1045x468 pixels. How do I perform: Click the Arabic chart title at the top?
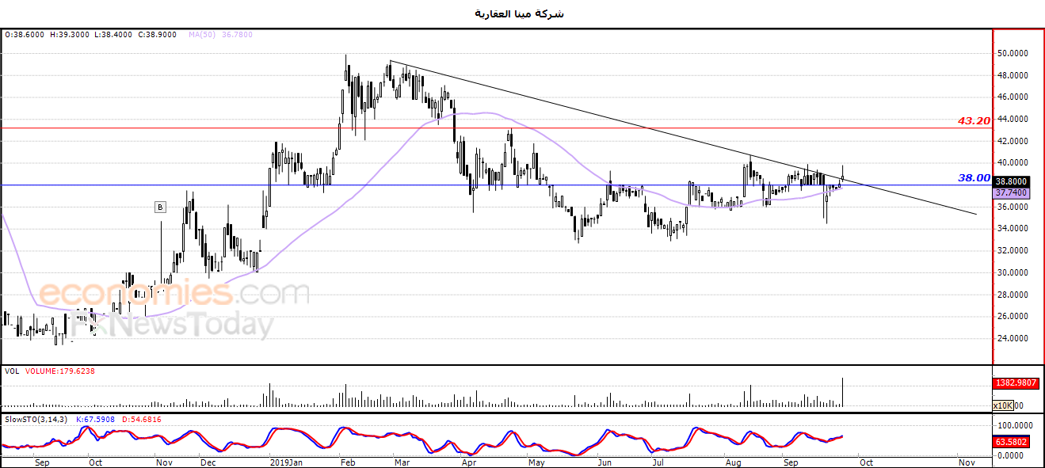tap(520, 13)
